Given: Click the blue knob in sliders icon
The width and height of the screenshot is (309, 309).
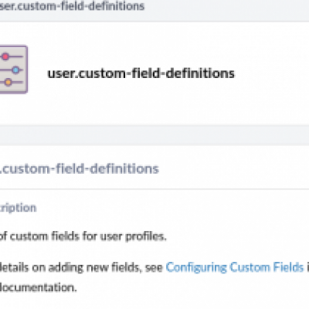Looking at the screenshot, I should click(15, 70).
